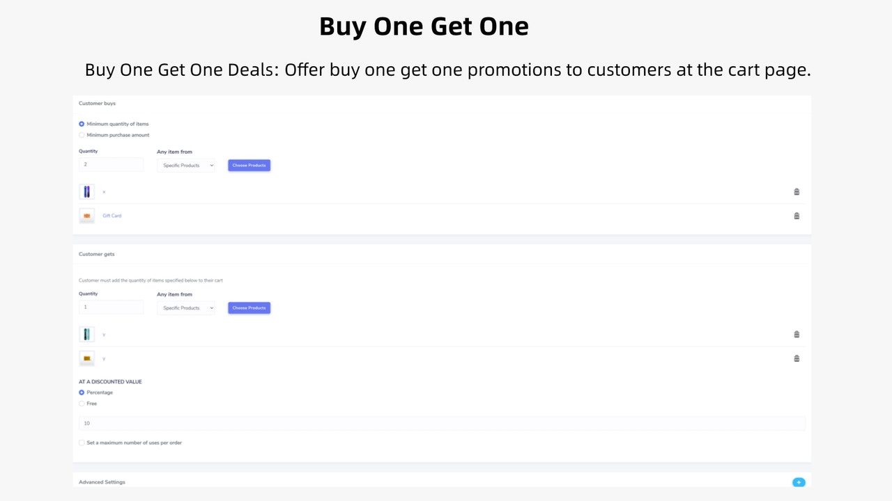Click Choose Products in Customer buys section
Screen dimensions: 892x501
pos(249,165)
